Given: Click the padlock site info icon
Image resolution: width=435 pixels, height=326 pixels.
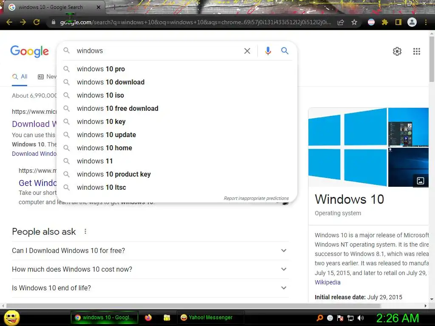Looking at the screenshot, I should pos(54,22).
